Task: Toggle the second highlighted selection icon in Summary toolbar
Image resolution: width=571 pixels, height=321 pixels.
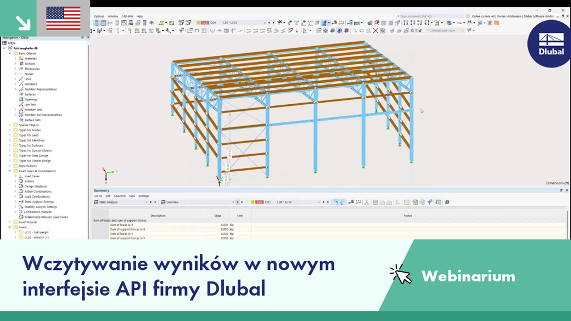Action: click(342, 202)
